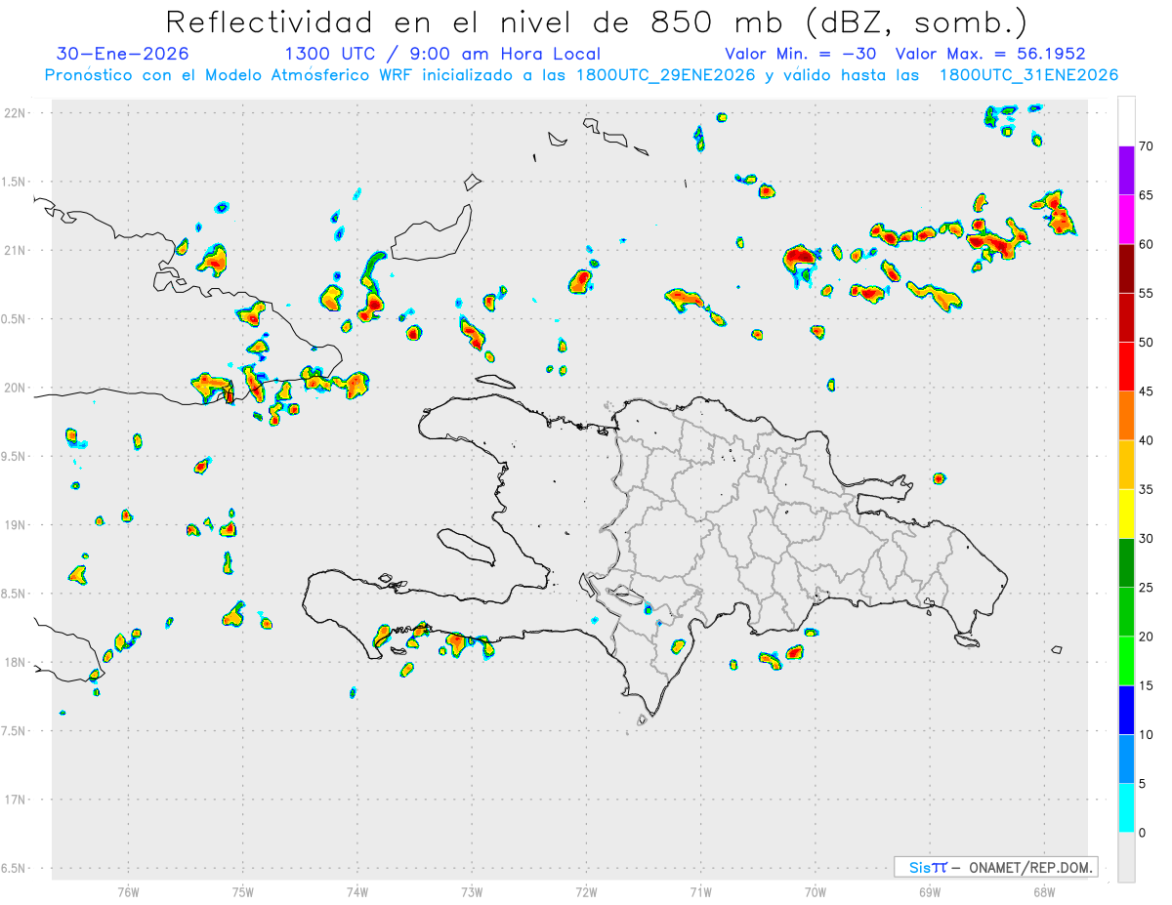Pick the dark maroon 55–60 dBZ colorbar segment

pyautogui.click(x=1126, y=268)
